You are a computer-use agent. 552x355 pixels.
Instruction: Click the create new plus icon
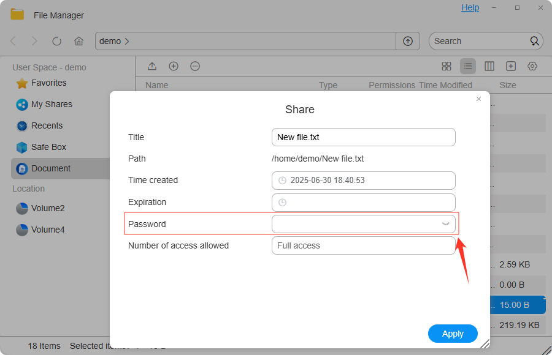(x=174, y=66)
